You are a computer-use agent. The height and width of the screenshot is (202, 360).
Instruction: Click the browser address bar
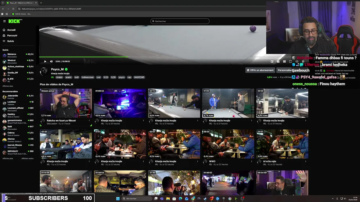pos(141,9)
